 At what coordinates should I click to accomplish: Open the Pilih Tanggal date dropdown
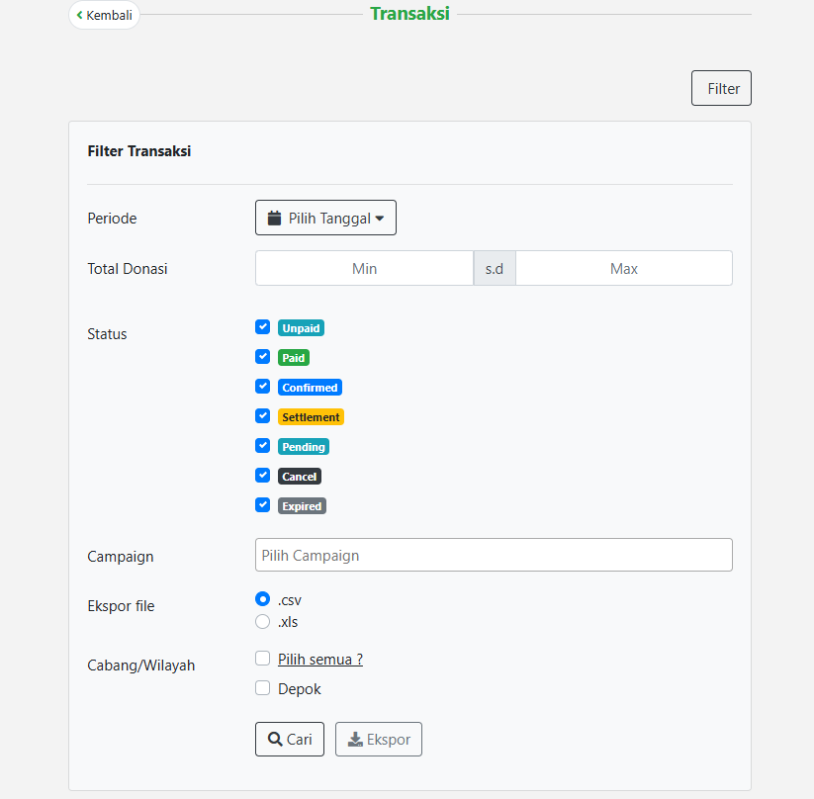click(325, 218)
